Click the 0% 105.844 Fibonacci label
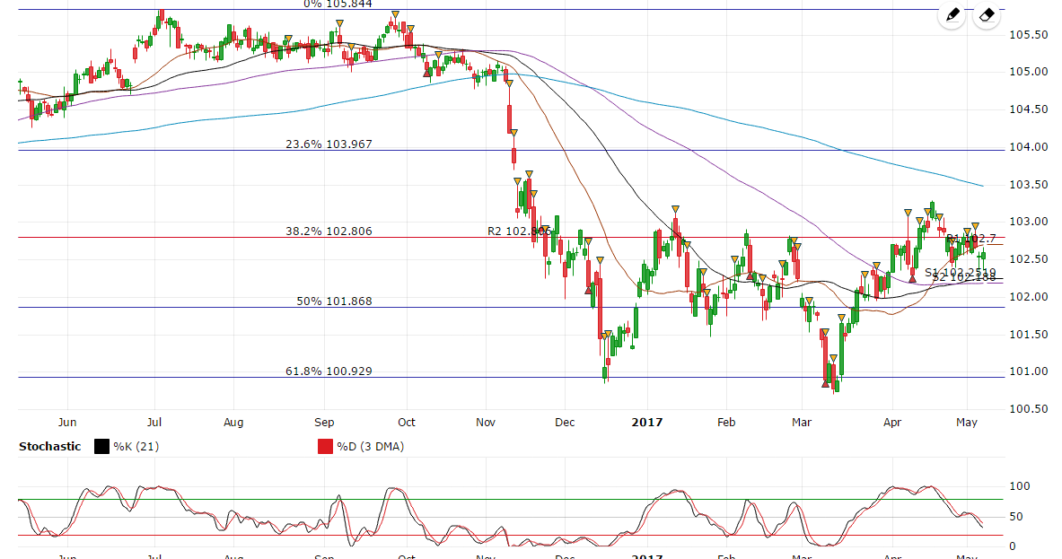Viewport: 1062px width, 559px height. tap(338, 4)
